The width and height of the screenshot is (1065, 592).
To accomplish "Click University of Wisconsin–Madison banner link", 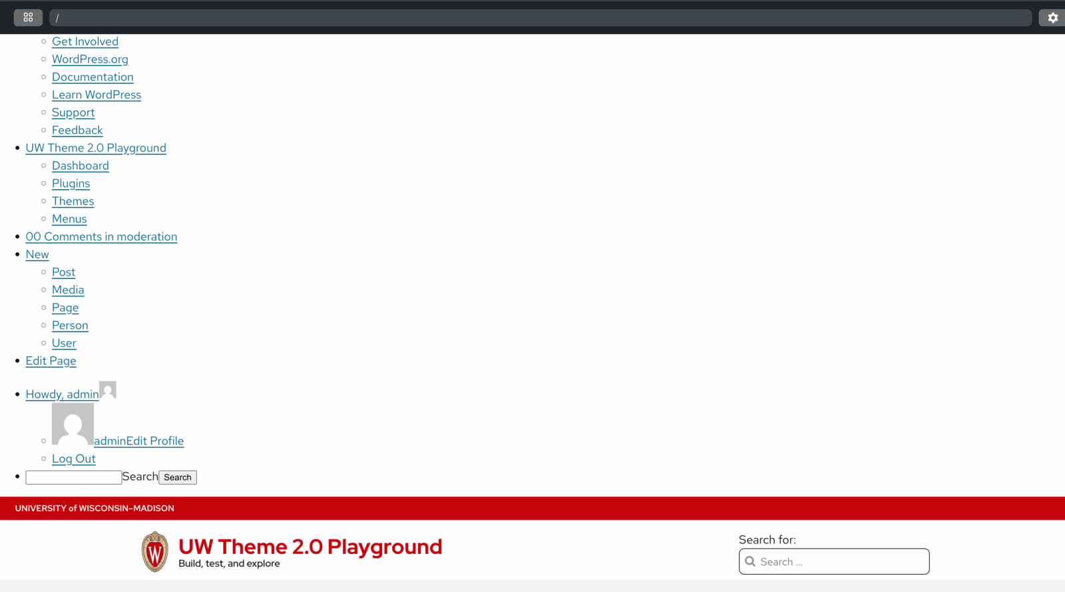I will [95, 508].
